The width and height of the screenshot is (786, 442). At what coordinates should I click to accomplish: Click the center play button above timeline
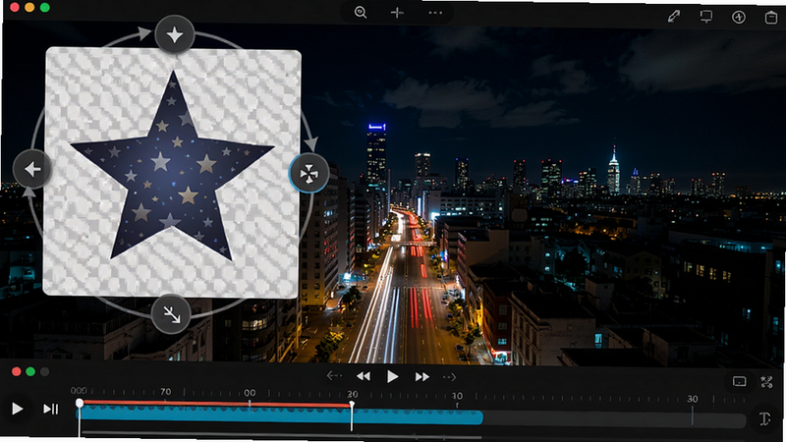click(392, 376)
